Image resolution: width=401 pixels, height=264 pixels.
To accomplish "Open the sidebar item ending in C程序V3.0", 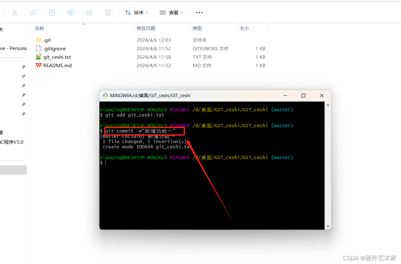I will coord(12,142).
